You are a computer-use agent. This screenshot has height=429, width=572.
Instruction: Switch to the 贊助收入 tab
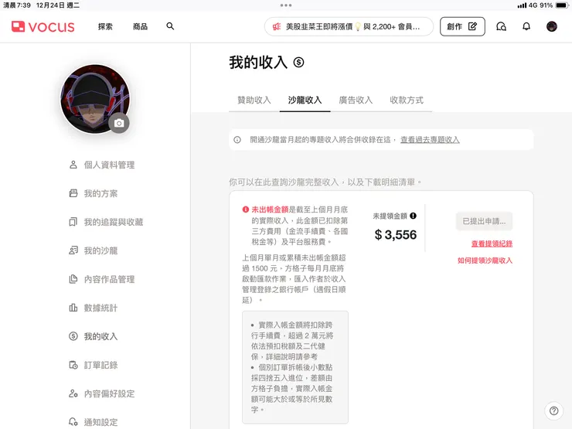coord(254,100)
